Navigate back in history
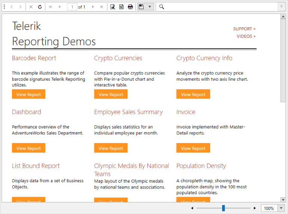Viewport: 288px width, 214px height. click(x=12, y=7)
